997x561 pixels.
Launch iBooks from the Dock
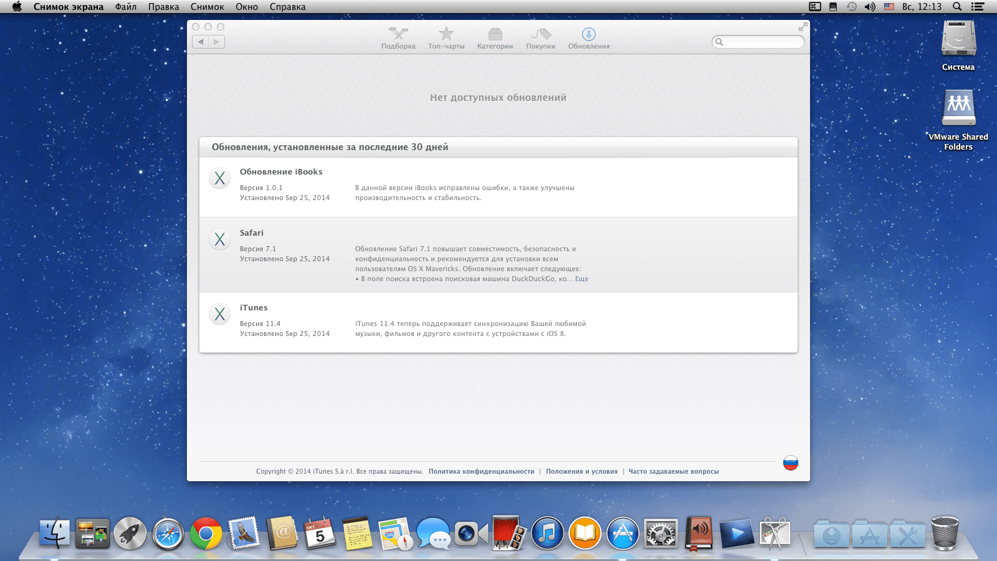click(x=585, y=534)
